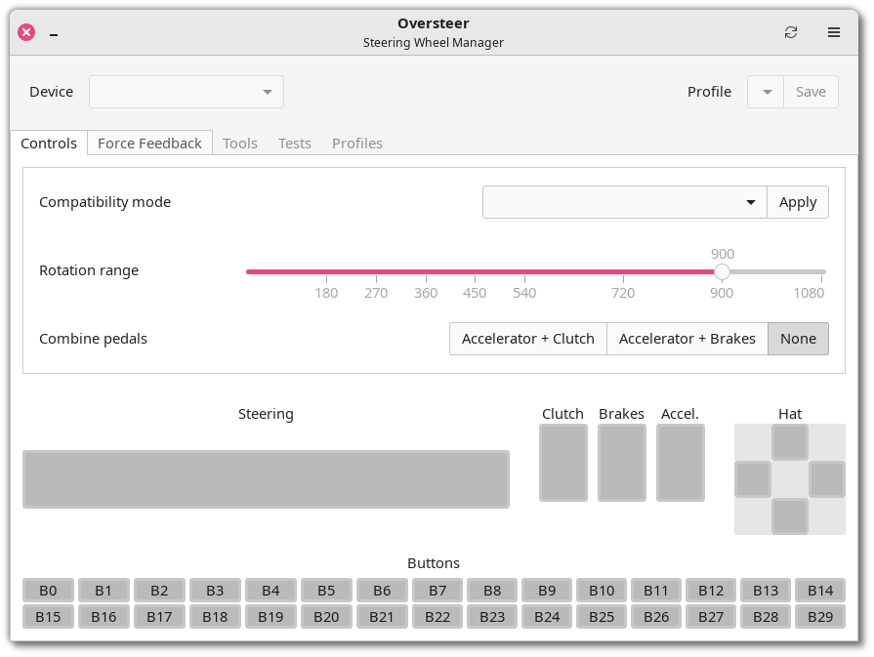Click the hat right direction indicator
Image resolution: width=874 pixels, height=657 pixels.
827,479
